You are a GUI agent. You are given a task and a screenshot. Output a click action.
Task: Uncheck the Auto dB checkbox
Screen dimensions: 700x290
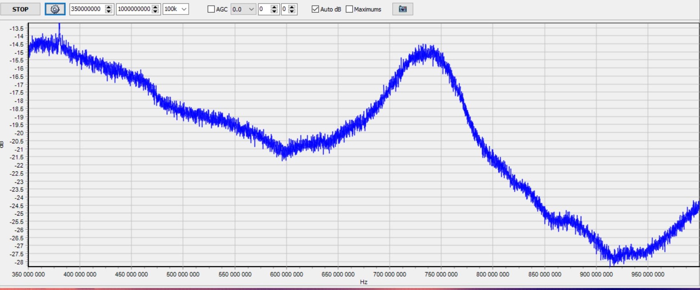315,9
